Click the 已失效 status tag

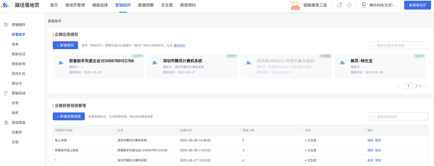click(325, 56)
